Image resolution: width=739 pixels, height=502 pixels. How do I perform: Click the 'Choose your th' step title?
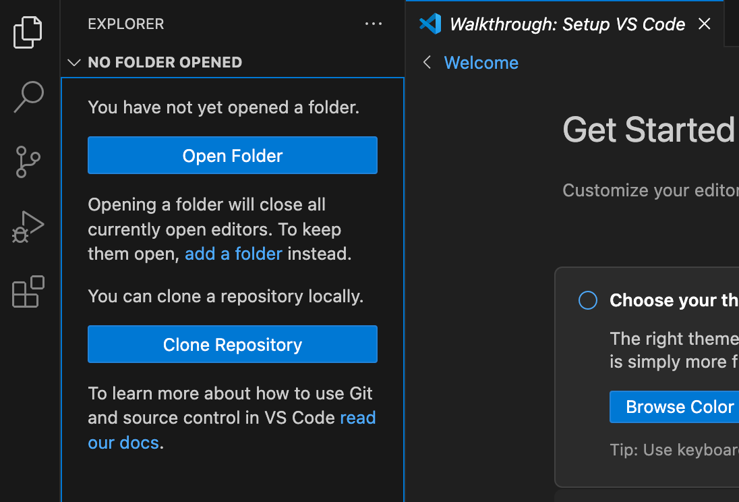[674, 300]
